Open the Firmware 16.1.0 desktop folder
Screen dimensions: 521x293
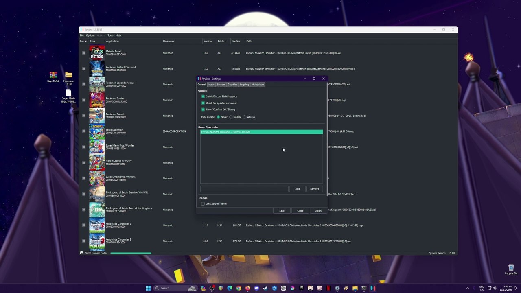[x=68, y=76]
